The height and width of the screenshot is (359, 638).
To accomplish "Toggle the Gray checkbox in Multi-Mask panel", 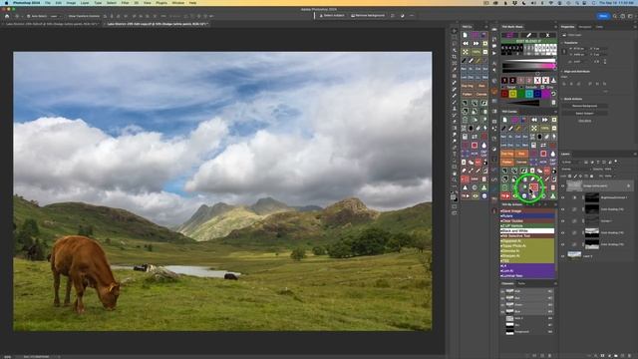I will coord(542,87).
